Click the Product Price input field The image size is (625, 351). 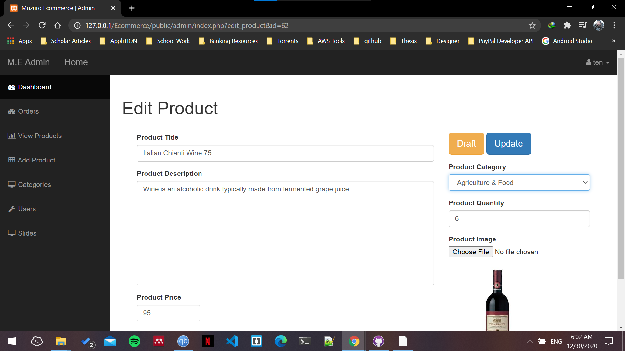(168, 313)
